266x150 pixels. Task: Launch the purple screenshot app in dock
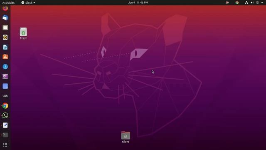(5, 76)
